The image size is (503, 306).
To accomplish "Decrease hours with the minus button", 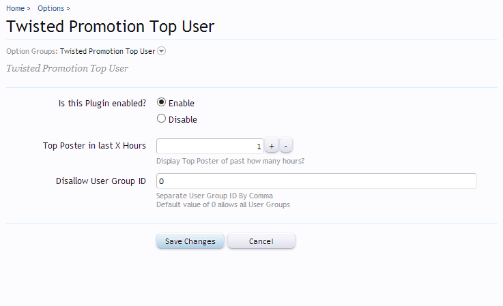I will (x=286, y=146).
